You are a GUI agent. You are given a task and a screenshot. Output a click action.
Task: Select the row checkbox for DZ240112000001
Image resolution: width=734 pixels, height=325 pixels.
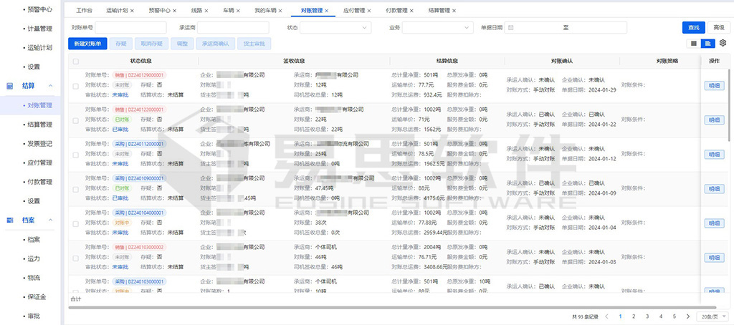click(76, 155)
